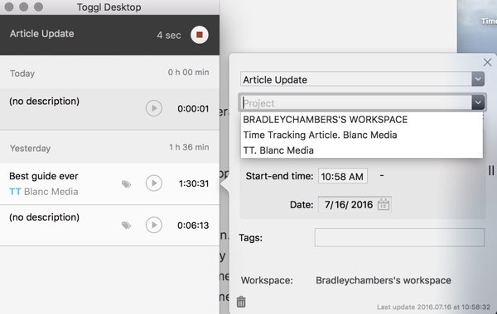
Task: Collapse the Project dropdown arrow
Action: 478,102
